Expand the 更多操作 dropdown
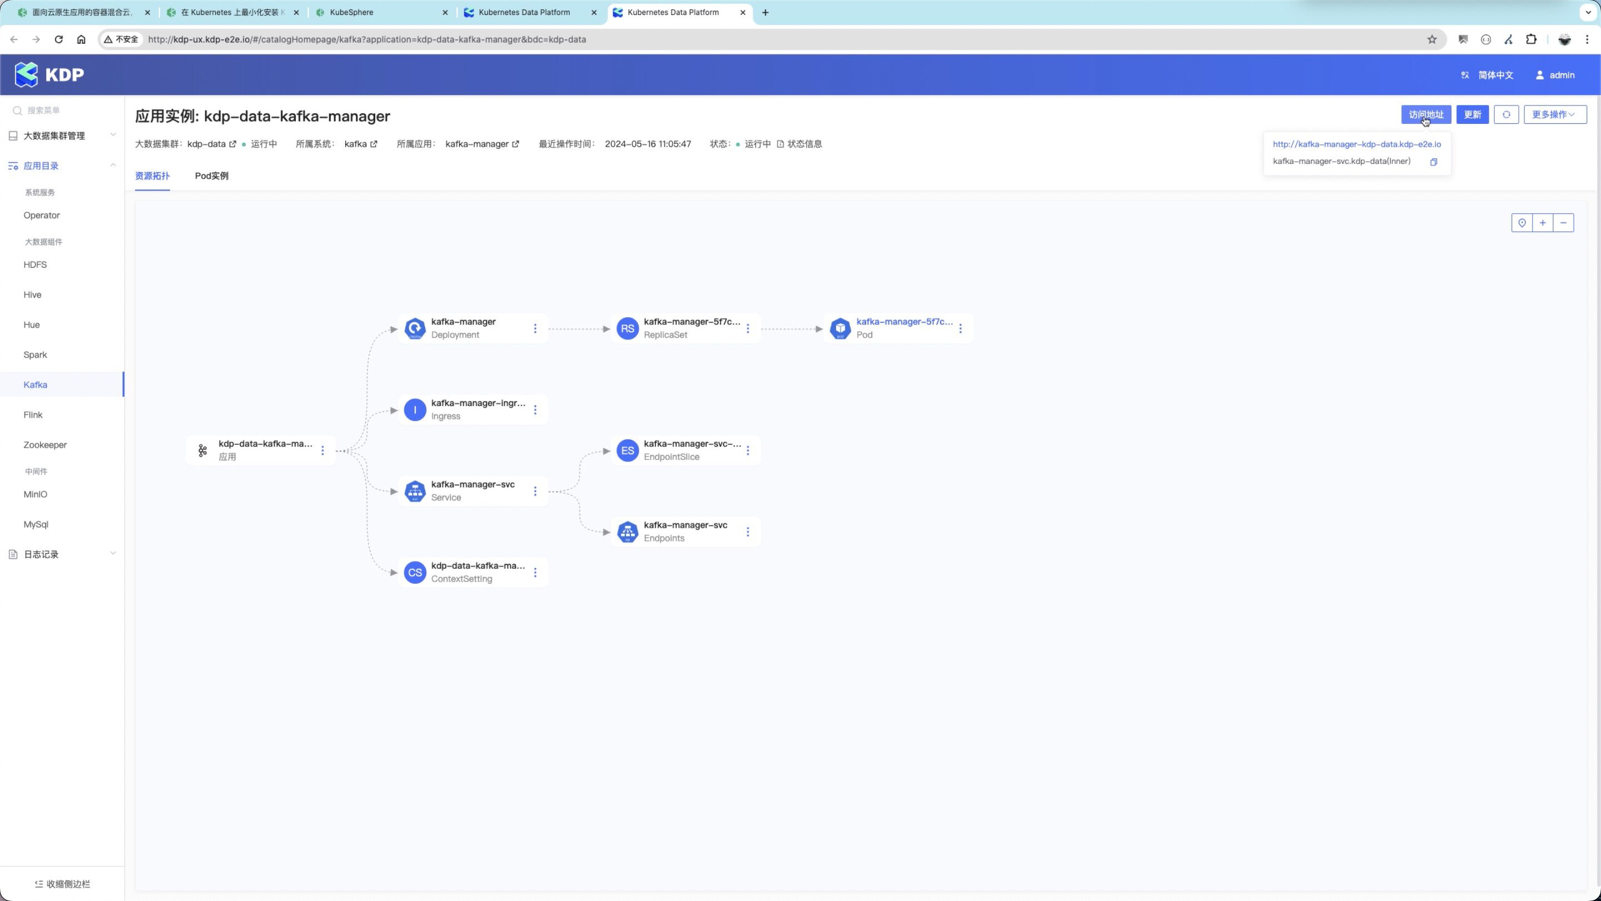The height and width of the screenshot is (901, 1601). point(1554,115)
